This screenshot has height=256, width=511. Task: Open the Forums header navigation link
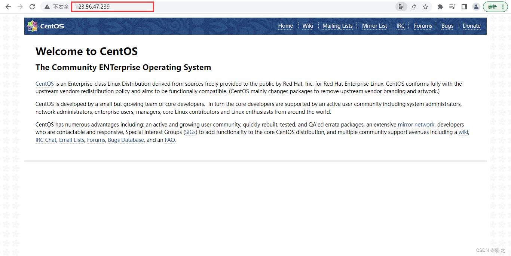tap(423, 26)
